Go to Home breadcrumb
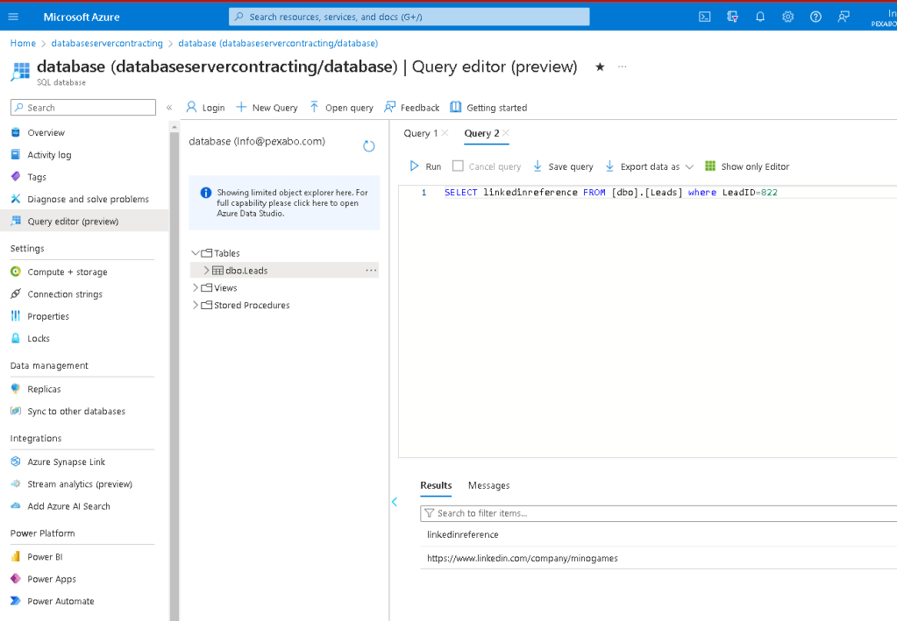 coord(23,44)
